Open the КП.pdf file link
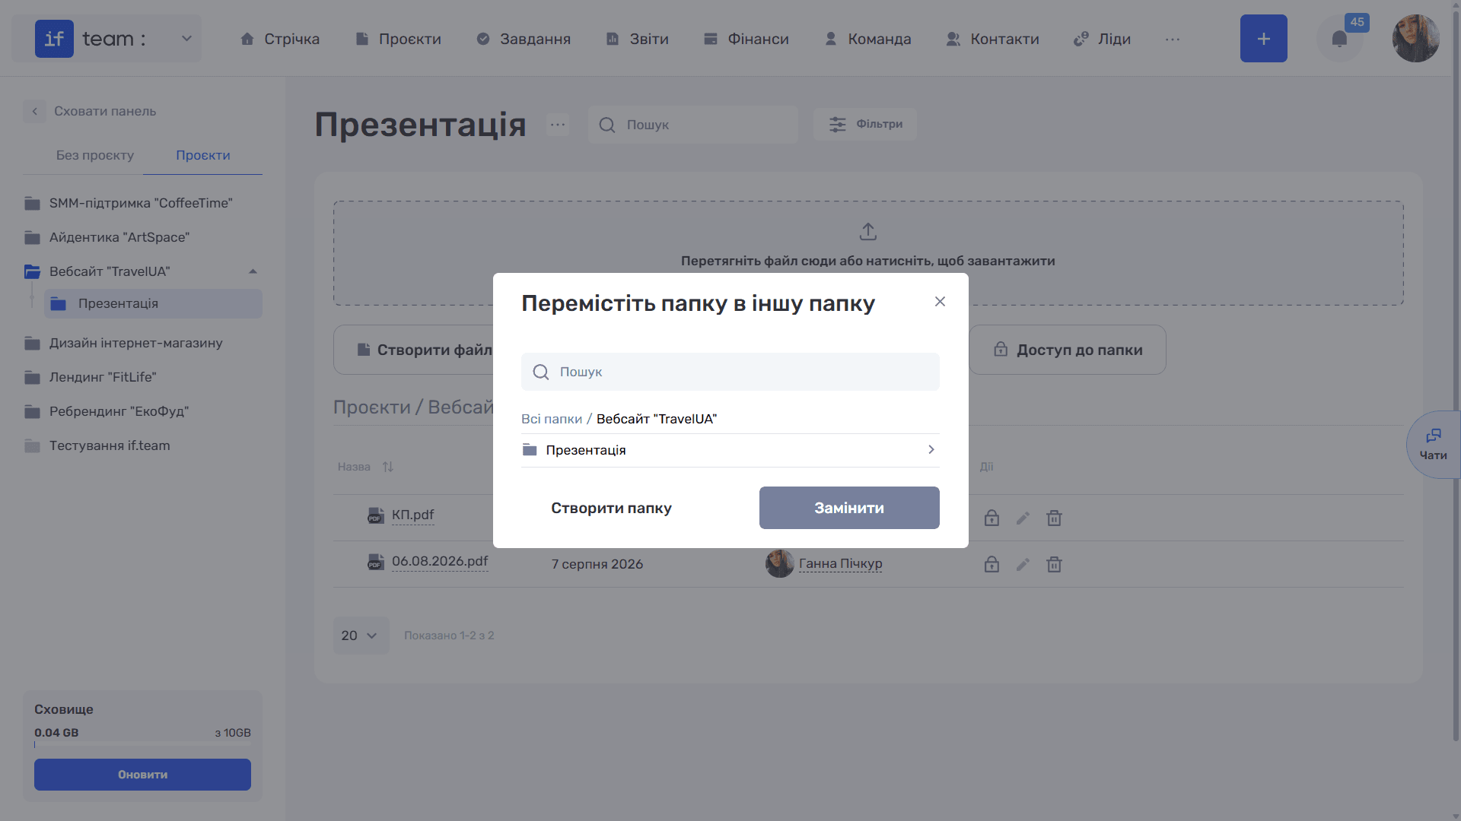Screen dimensions: 1461x821 [413, 515]
